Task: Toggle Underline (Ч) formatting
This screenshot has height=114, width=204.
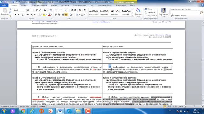Action: pyautogui.click(x=22, y=15)
